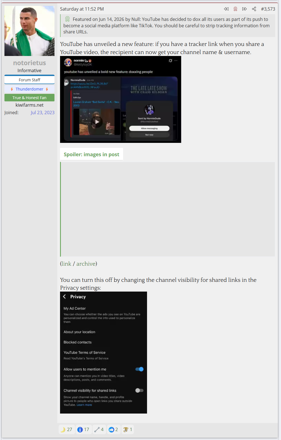Click the Informative reaction with 17 count
Image resolution: width=281 pixels, height=440 pixels.
[x=83, y=429]
